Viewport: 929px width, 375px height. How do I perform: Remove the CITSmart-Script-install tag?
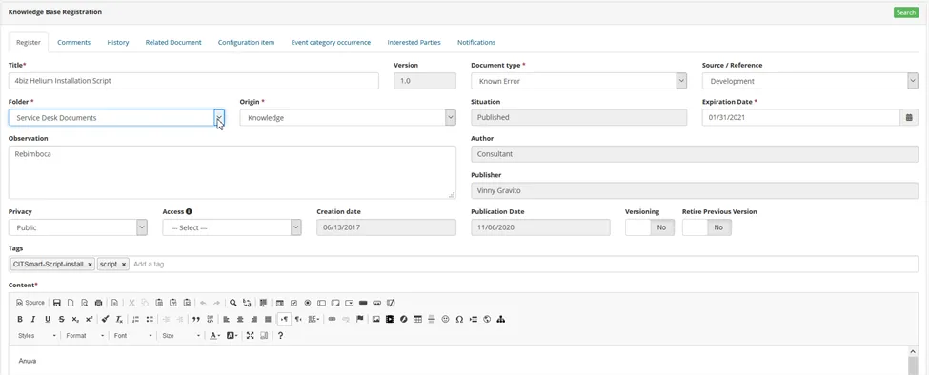[90, 265]
